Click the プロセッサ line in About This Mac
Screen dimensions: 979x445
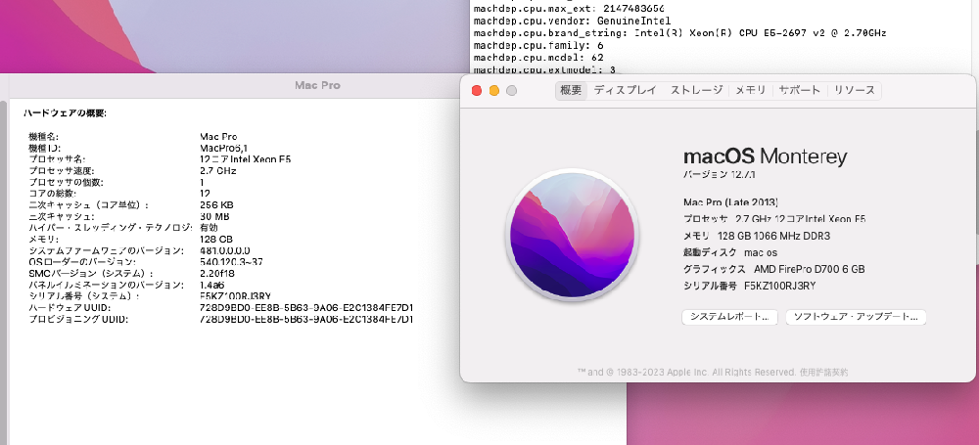[774, 219]
